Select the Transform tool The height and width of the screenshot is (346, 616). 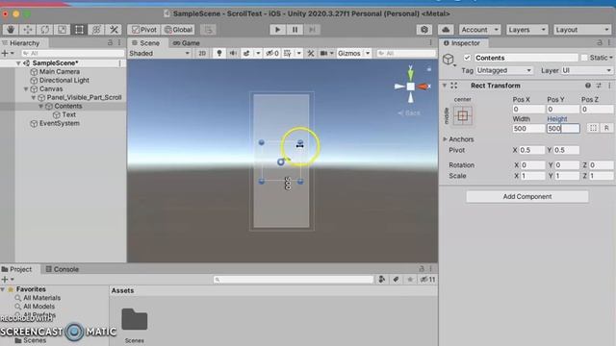pos(96,30)
